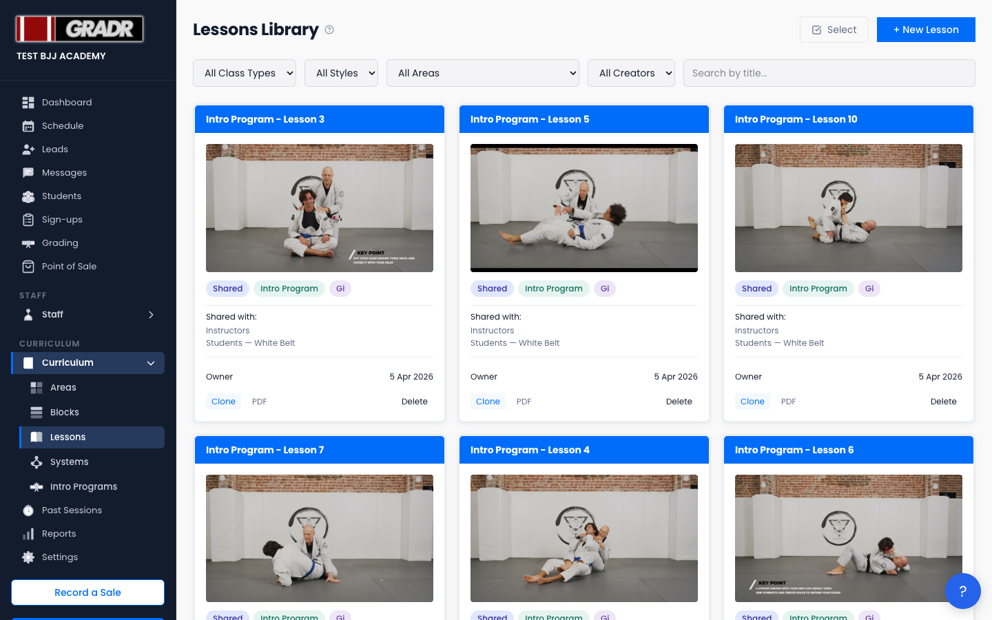Click the Blocks stacked icon
The height and width of the screenshot is (620, 992).
point(37,413)
